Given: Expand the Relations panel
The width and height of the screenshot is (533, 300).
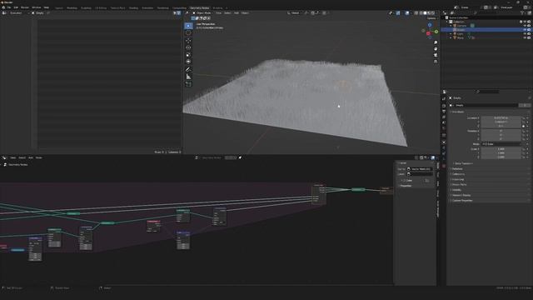Looking at the screenshot, I should pyautogui.click(x=457, y=168).
